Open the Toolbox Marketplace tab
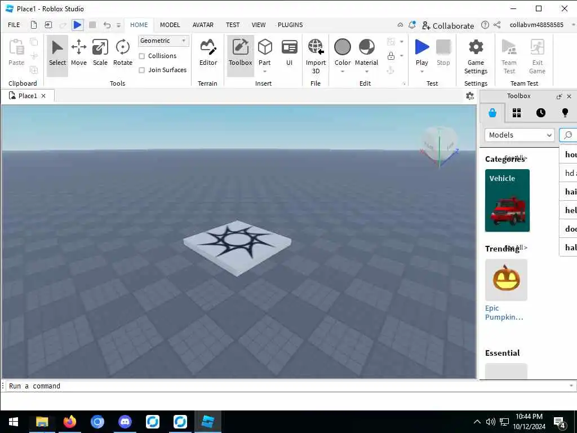Viewport: 577px width, 433px height. click(x=492, y=113)
